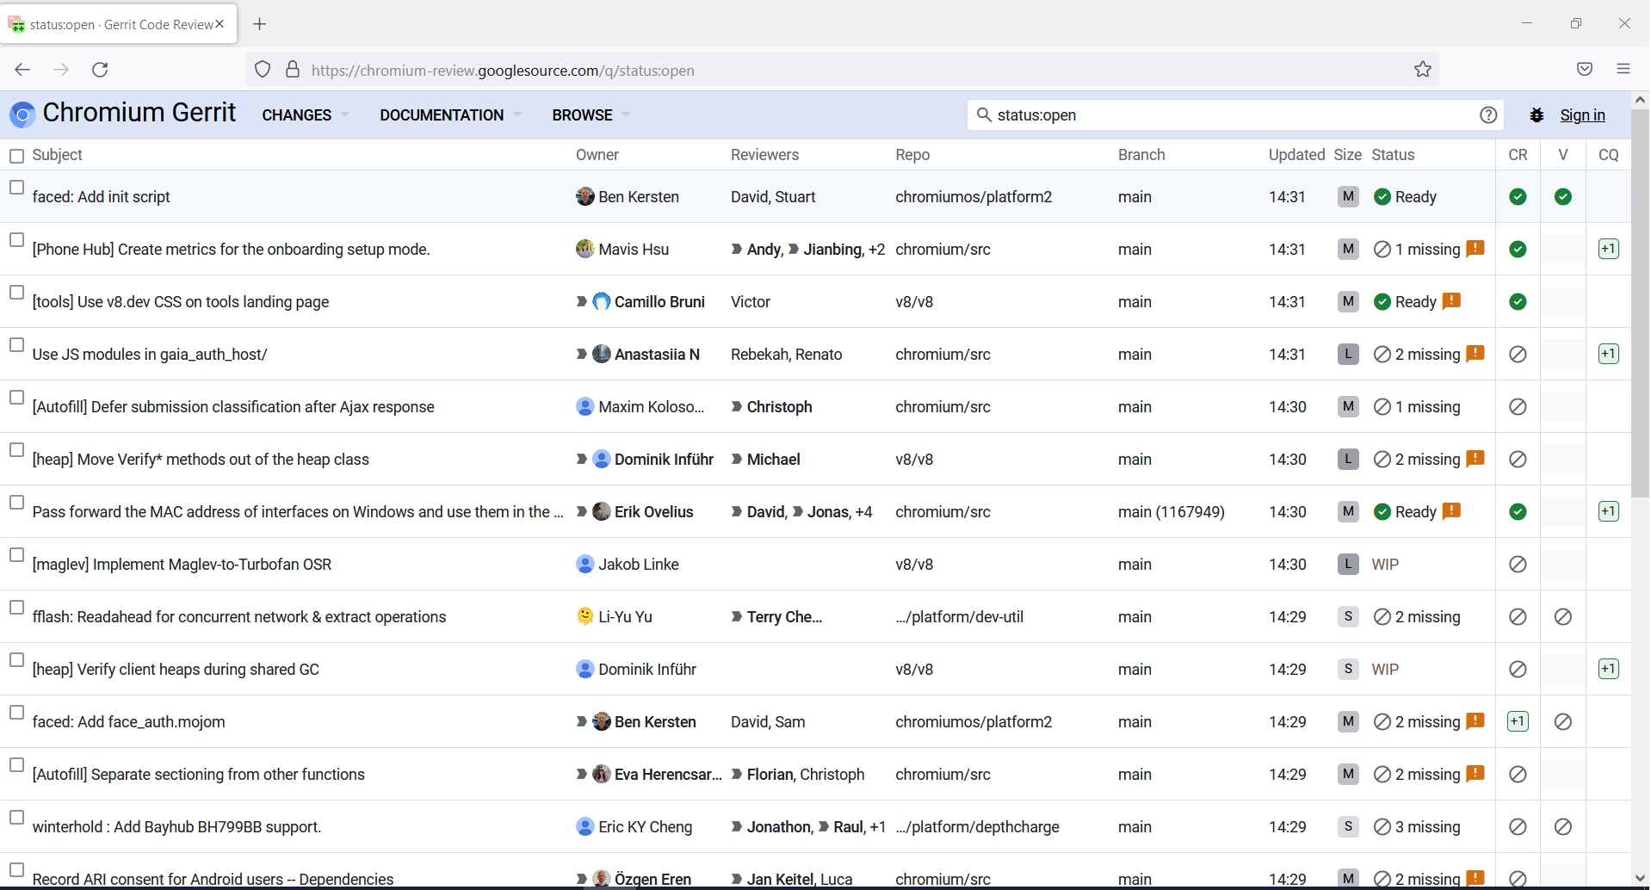This screenshot has height=890, width=1651.
Task: Select checkbox for winterhold Bayhub BH799BB support
Action: 16,818
